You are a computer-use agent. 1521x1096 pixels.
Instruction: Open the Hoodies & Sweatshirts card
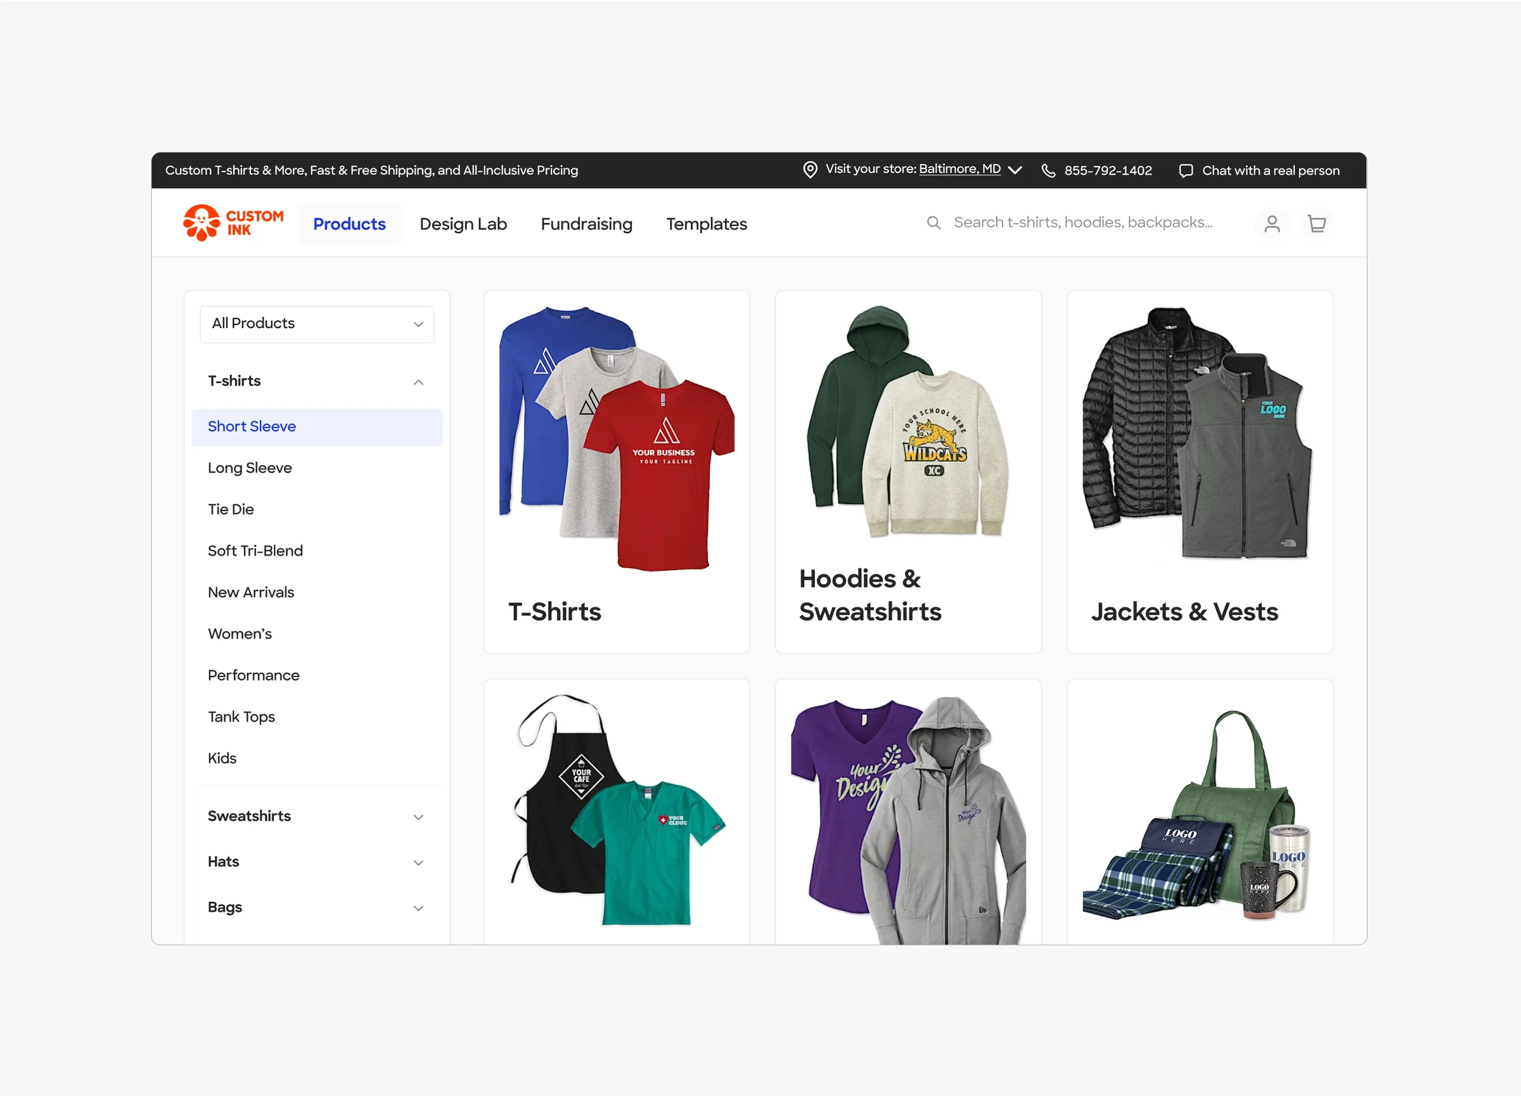(909, 472)
